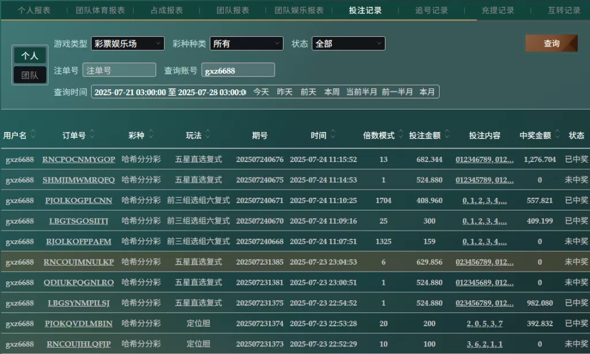View bet content for period 202507231375
This screenshot has width=590, height=354.
click(485, 303)
